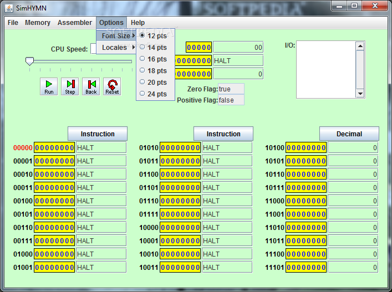Image resolution: width=392 pixels, height=292 pixels.
Task: Click the binary field at address 11011
Action: pos(306,241)
